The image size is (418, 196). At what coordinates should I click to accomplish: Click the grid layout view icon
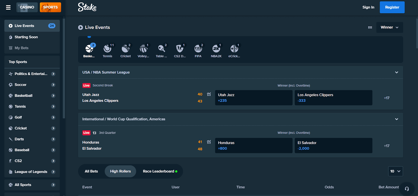[370, 27]
